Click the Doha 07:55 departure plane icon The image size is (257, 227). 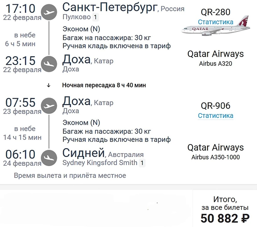pos(49,106)
